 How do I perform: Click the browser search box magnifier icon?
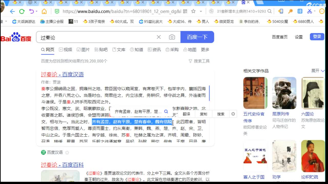[270, 11]
